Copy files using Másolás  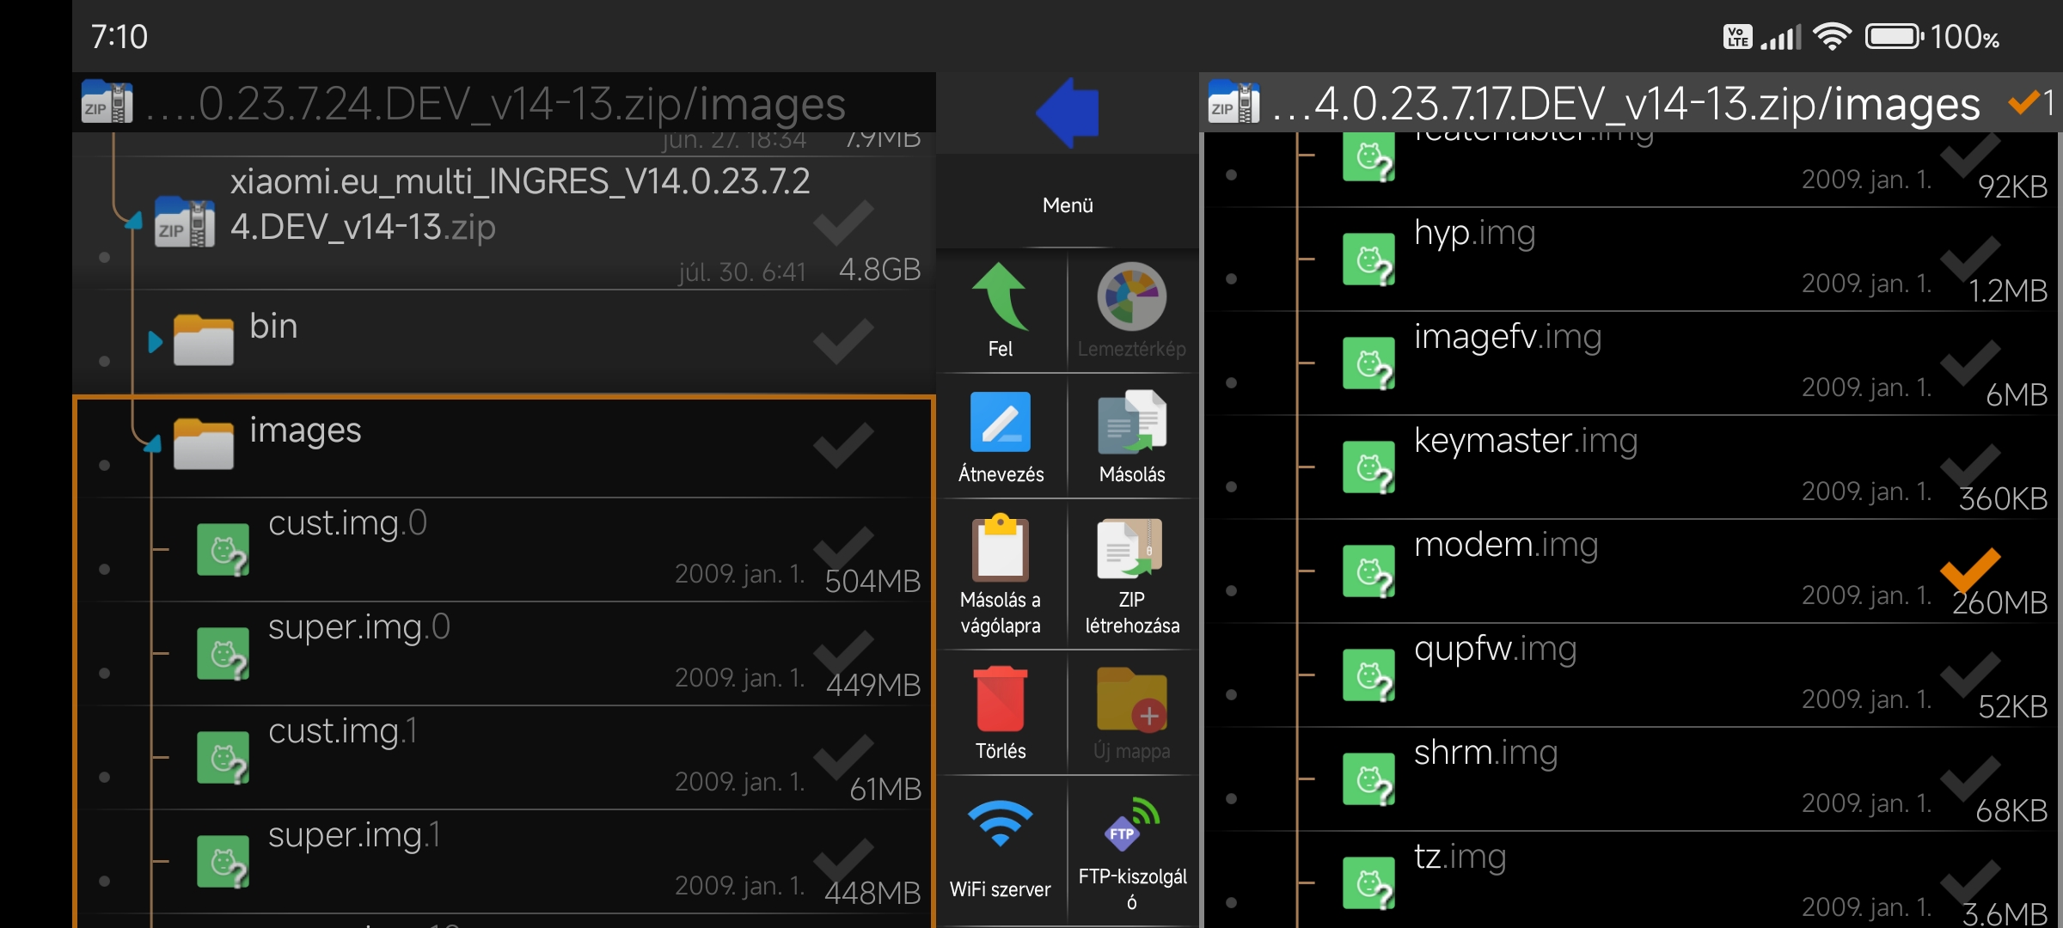tap(1131, 437)
